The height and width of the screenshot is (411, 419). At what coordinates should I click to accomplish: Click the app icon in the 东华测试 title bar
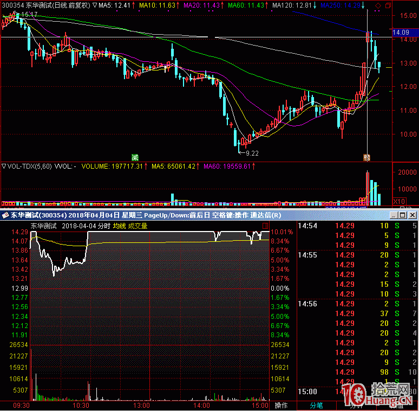[5, 215]
